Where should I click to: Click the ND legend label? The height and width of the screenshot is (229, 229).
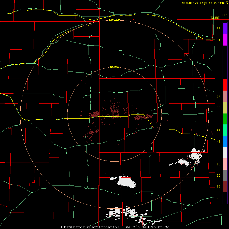coord(218,198)
